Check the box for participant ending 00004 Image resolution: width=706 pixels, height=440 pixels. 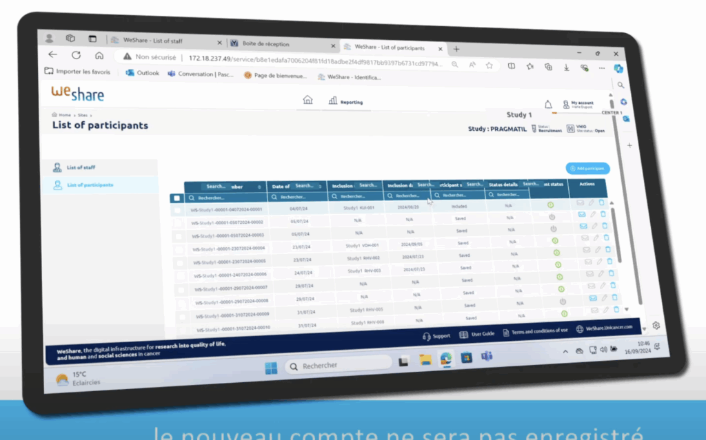point(180,248)
